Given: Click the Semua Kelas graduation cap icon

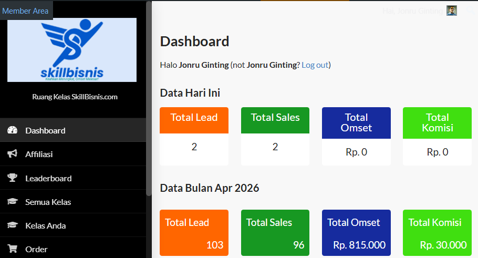Looking at the screenshot, I should [x=13, y=202].
